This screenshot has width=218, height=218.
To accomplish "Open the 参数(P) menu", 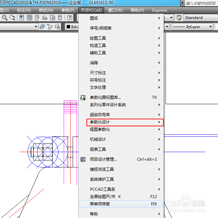I will 68,10.
